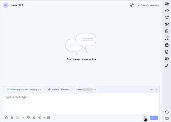Click the lightning bolt quick action icon
171x122 pixels.
[23, 118]
